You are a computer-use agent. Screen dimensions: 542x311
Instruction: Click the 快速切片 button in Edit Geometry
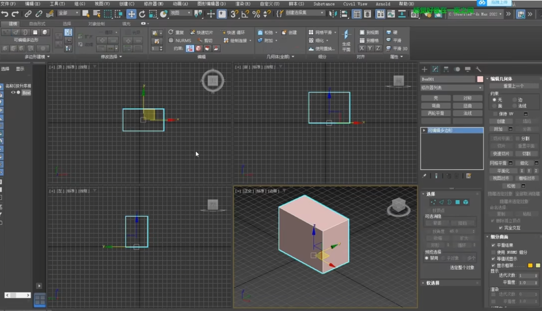click(x=501, y=153)
